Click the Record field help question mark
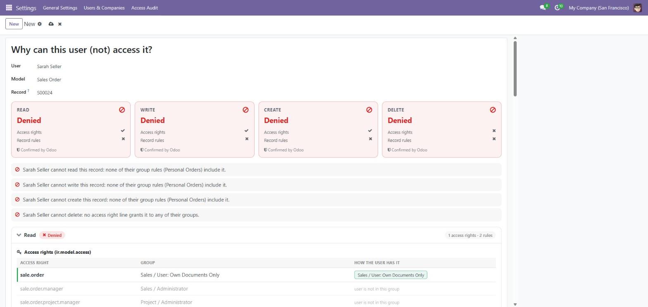 coord(28,91)
